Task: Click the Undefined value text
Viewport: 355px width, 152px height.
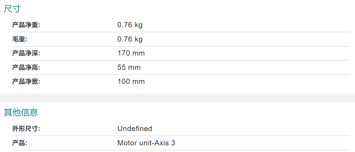Action: [135, 129]
